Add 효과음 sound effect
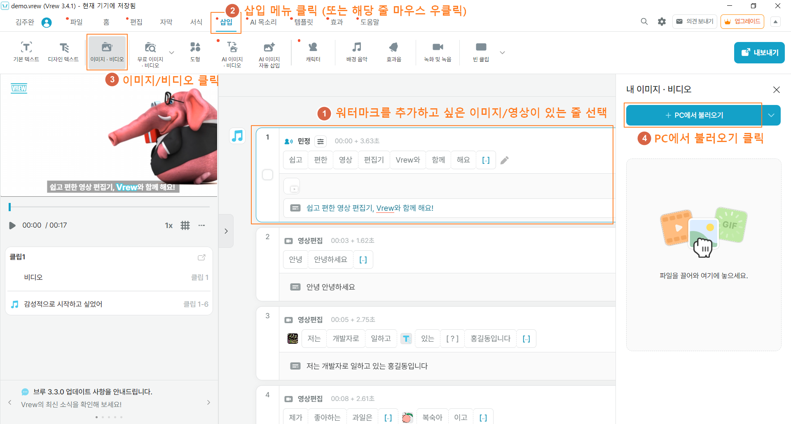Viewport: 791px width, 424px height. point(394,52)
